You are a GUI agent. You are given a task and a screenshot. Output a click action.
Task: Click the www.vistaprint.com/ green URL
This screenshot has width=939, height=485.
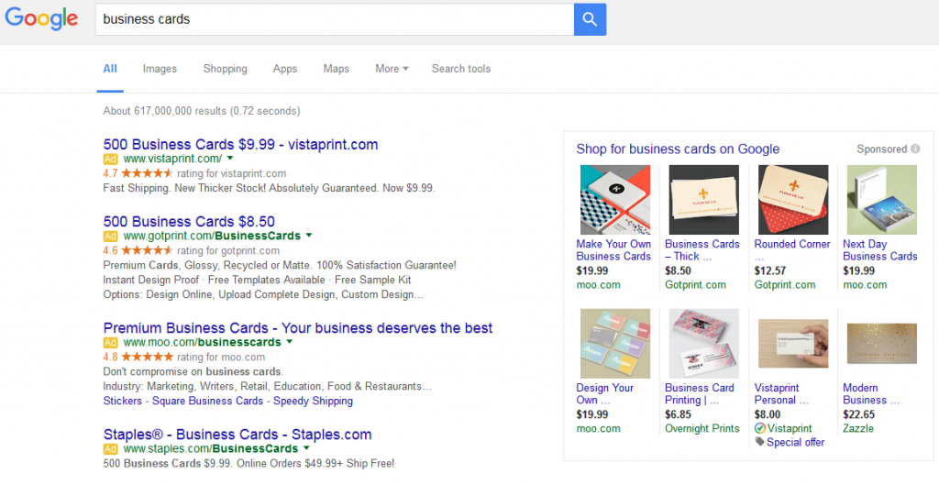tap(172, 159)
